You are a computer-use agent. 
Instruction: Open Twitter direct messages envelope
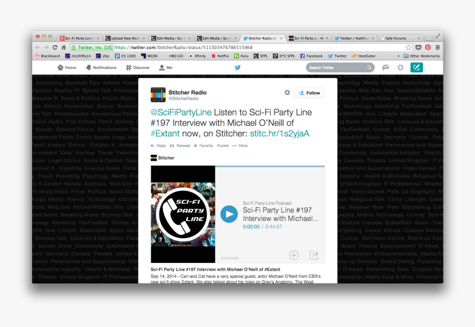(x=386, y=67)
